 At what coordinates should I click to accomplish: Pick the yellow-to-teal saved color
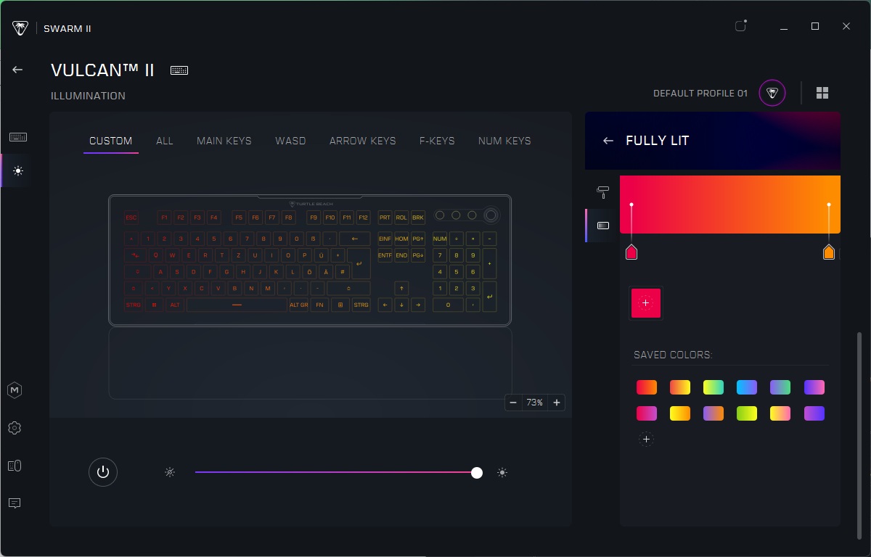(713, 387)
